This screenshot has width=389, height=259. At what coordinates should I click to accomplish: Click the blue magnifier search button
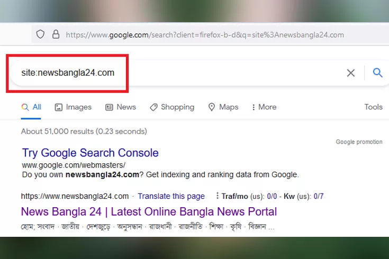(377, 72)
